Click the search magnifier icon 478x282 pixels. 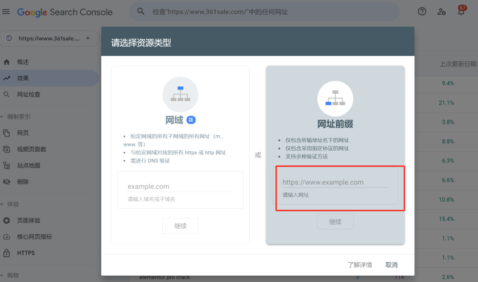[141, 11]
